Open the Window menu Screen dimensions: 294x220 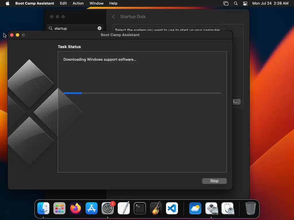click(x=96, y=3)
